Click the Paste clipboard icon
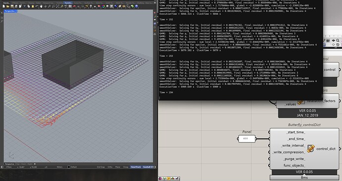The width and height of the screenshot is (342, 181). click(33, 6)
